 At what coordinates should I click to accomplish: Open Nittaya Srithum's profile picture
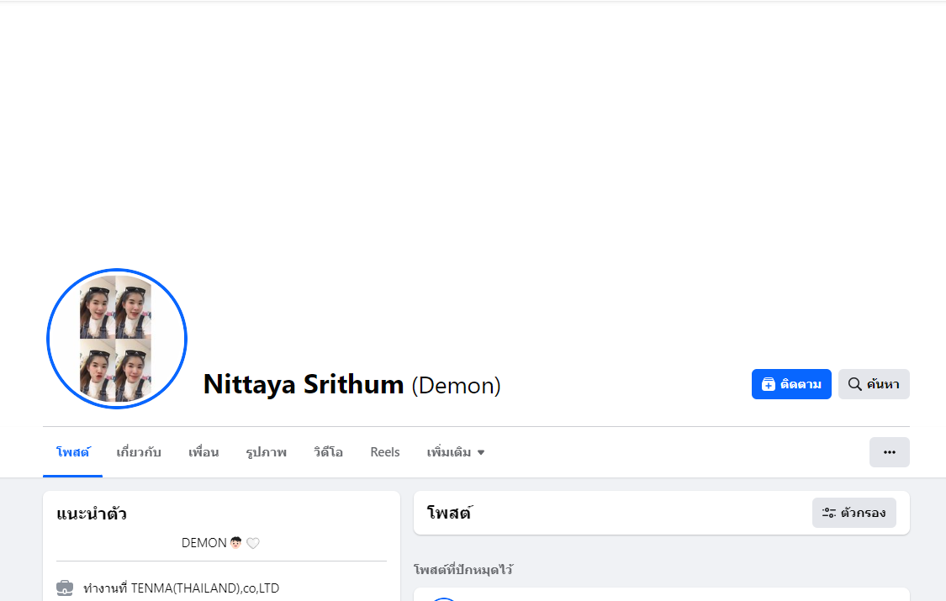pyautogui.click(x=117, y=339)
